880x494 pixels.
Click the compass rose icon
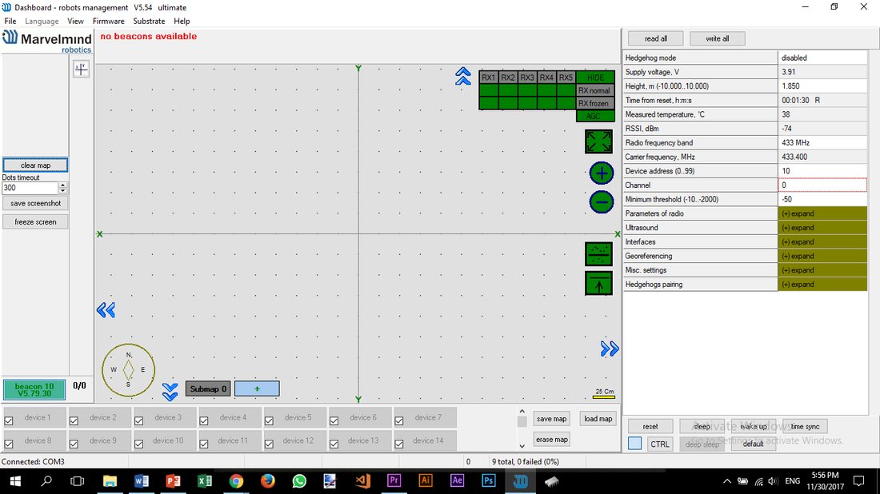point(128,370)
